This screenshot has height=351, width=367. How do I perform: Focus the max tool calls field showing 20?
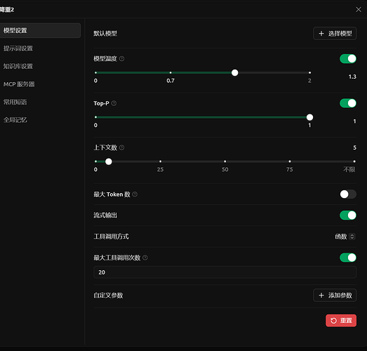pyautogui.click(x=225, y=272)
